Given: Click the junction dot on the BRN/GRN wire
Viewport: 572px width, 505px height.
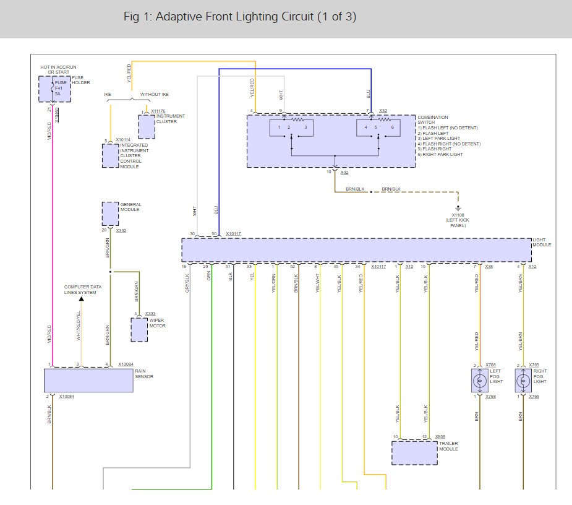Looking at the screenshot, I should coord(110,272).
